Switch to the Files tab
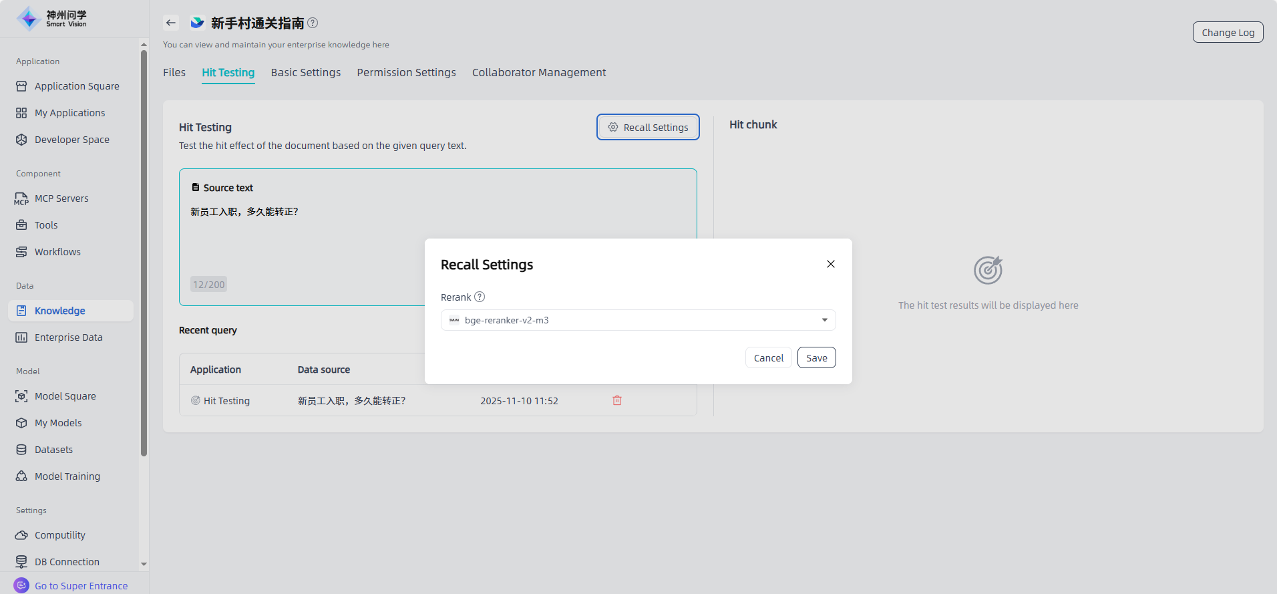 click(x=174, y=72)
